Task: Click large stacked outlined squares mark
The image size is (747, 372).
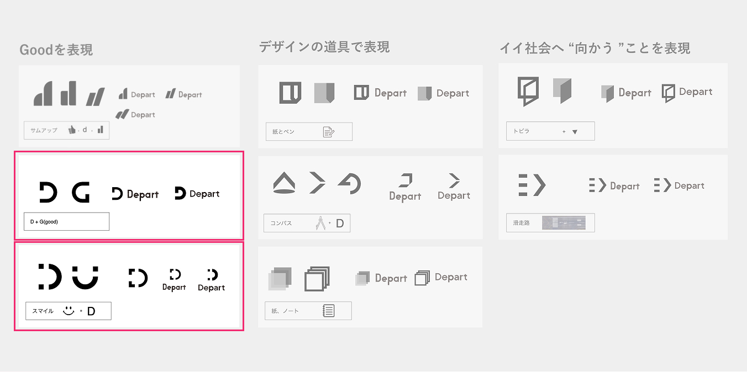Action: pos(317,279)
